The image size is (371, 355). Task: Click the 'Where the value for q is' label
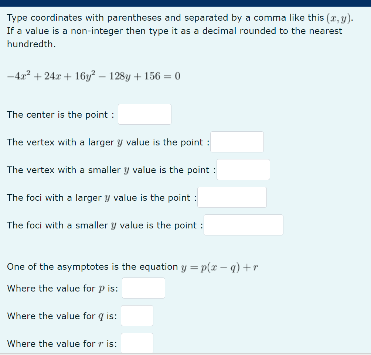click(61, 316)
